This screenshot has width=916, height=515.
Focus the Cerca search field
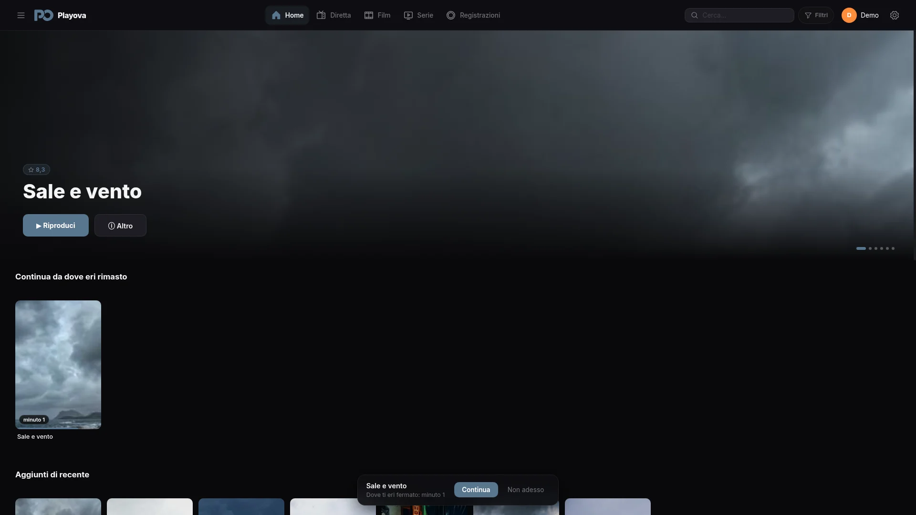(739, 15)
